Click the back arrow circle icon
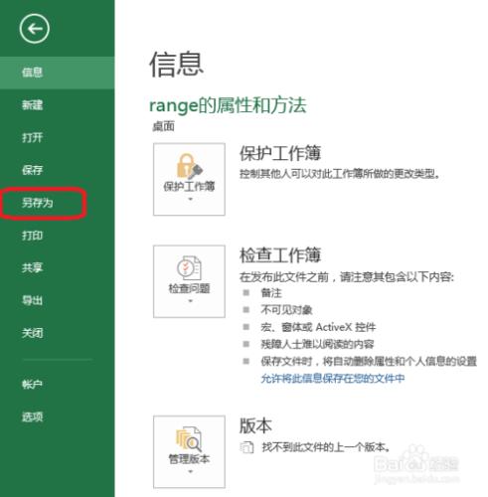Image resolution: width=488 pixels, height=497 pixels. tap(34, 29)
